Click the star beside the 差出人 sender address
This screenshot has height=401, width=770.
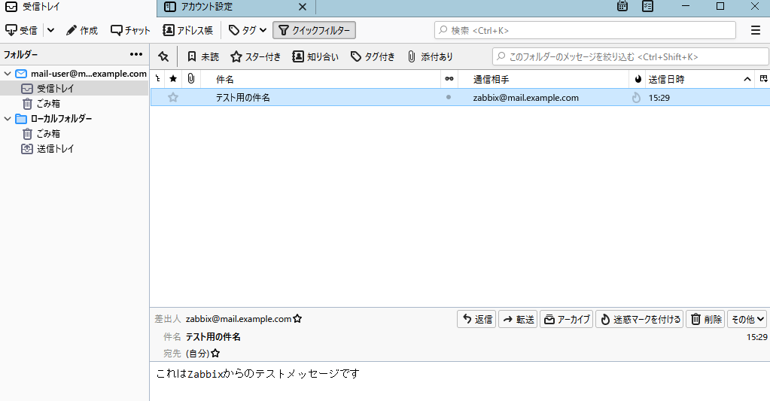pyautogui.click(x=297, y=319)
